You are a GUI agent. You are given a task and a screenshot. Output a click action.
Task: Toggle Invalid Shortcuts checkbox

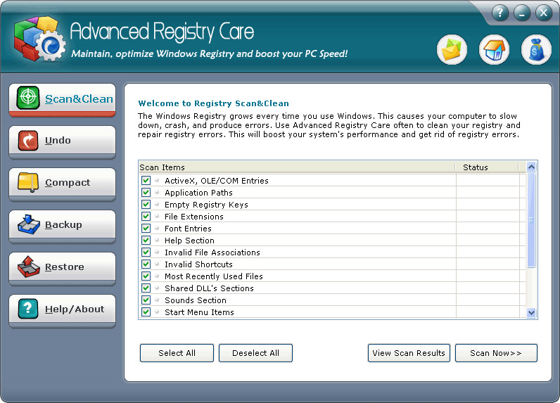coord(146,264)
